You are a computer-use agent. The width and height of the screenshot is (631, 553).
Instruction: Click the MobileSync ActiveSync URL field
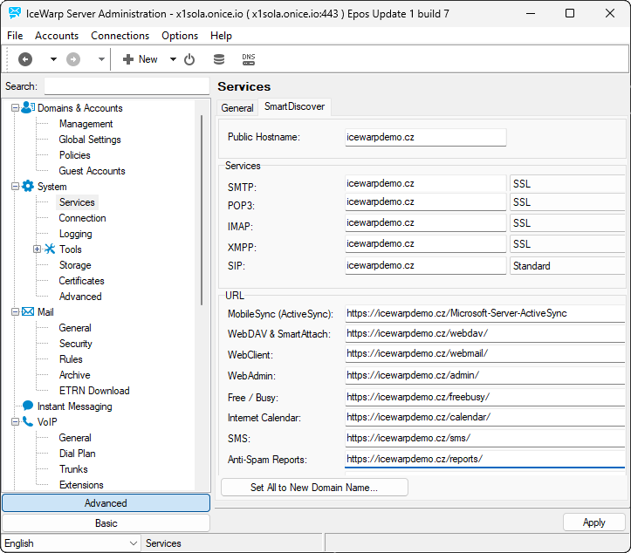(x=485, y=313)
